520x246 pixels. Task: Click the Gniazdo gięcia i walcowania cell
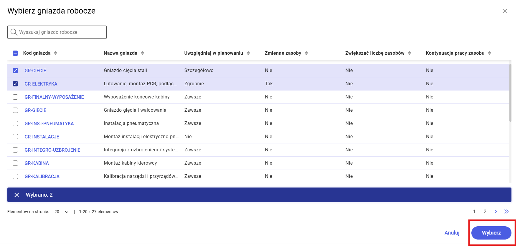coord(135,110)
